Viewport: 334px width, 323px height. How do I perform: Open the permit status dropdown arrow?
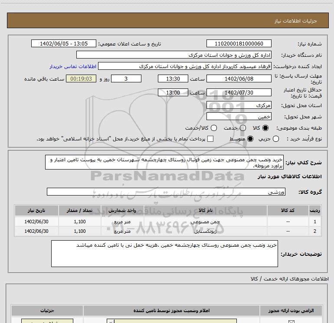(111, 321)
